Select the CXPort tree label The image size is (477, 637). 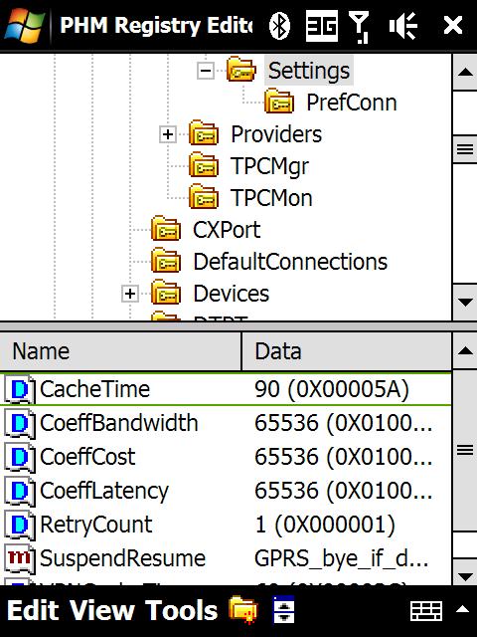tap(227, 230)
